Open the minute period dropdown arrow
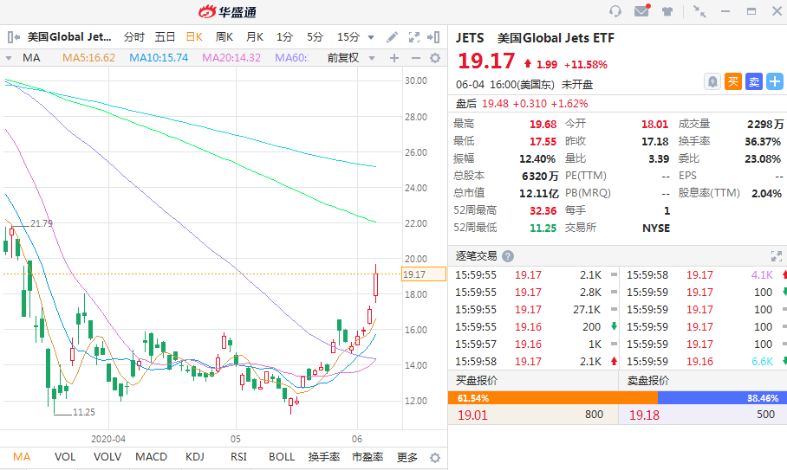Screen dimensions: 787x470 click(x=371, y=37)
